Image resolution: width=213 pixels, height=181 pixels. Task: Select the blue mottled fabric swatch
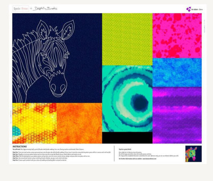(177, 72)
